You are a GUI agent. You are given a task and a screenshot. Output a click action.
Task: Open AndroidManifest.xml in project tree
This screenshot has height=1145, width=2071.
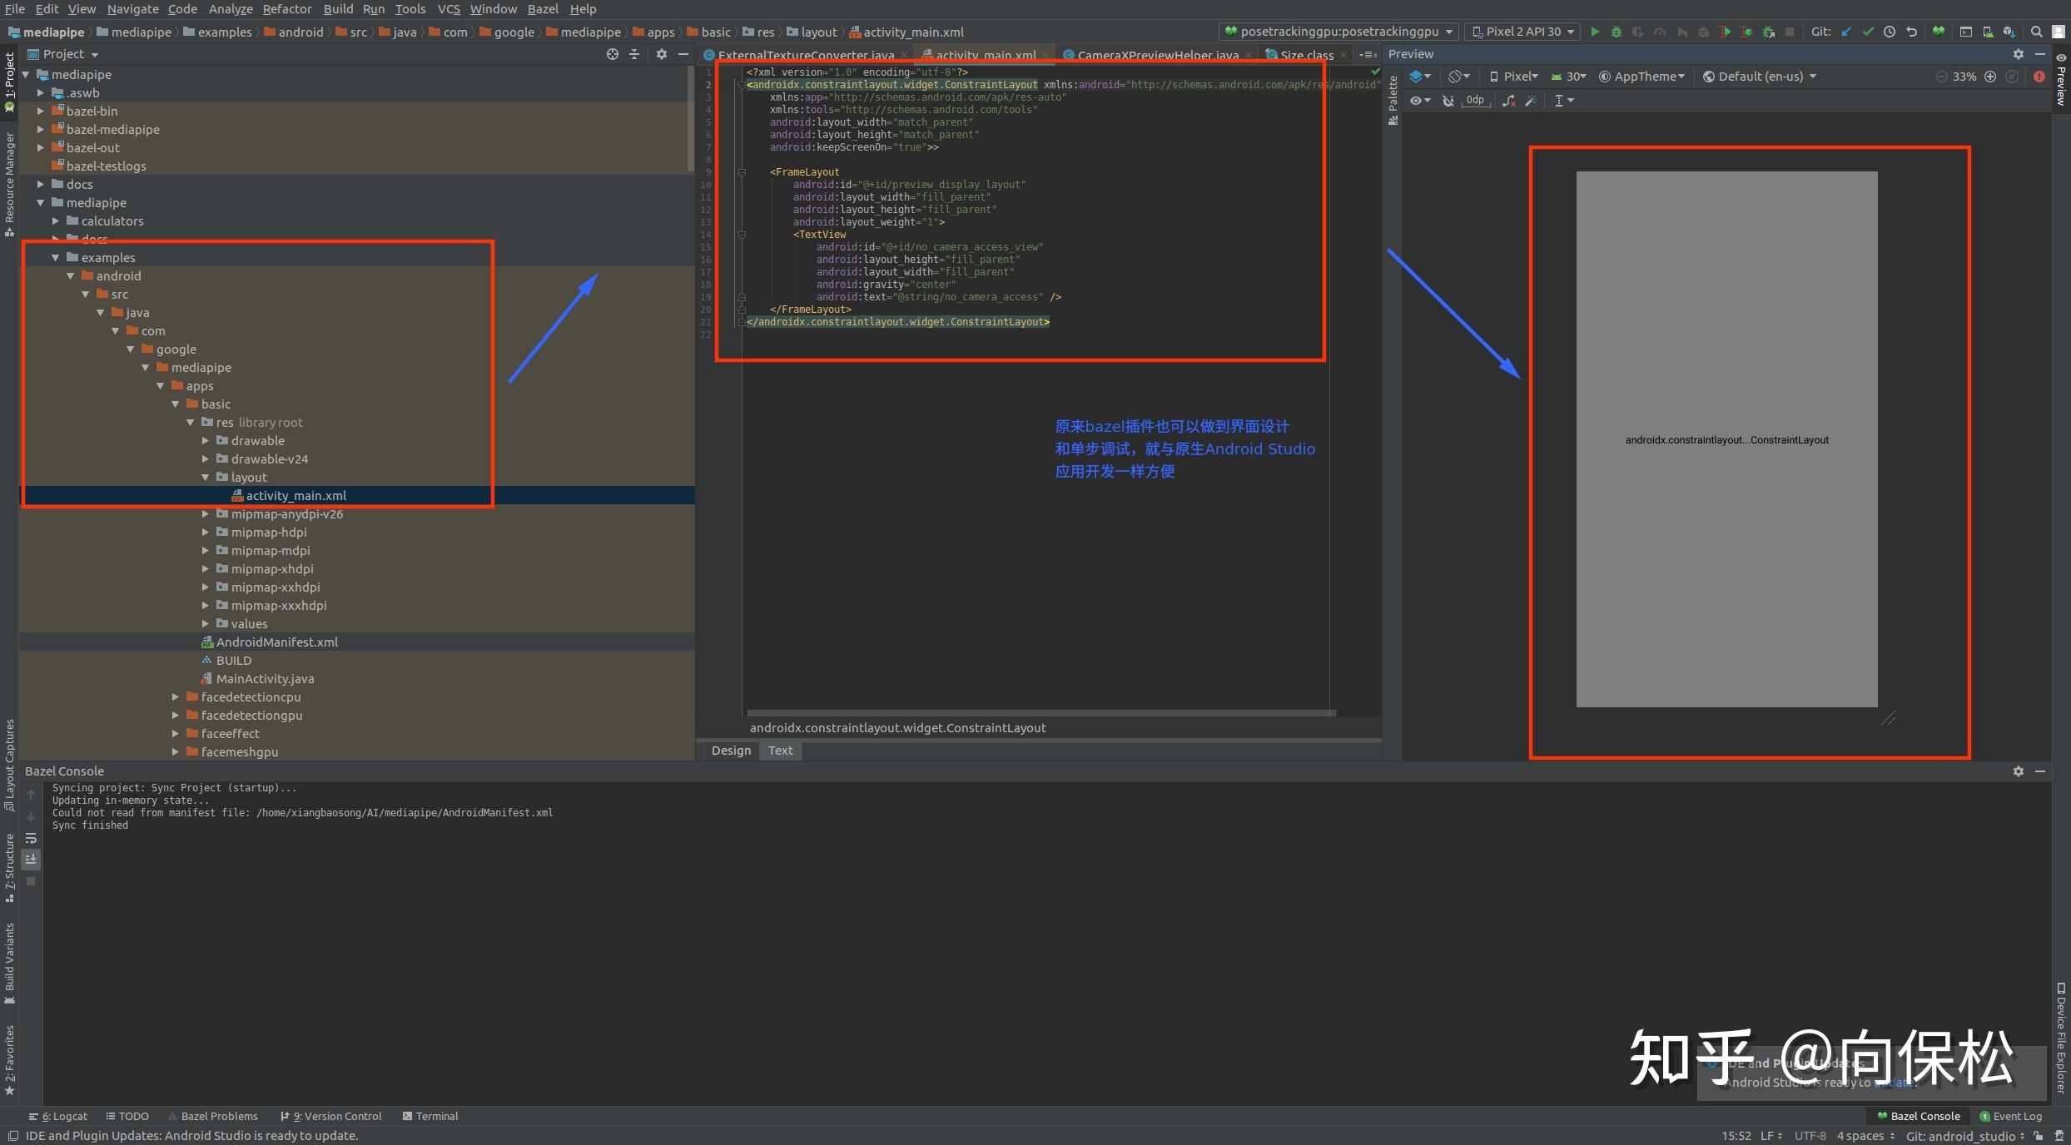[x=276, y=642]
